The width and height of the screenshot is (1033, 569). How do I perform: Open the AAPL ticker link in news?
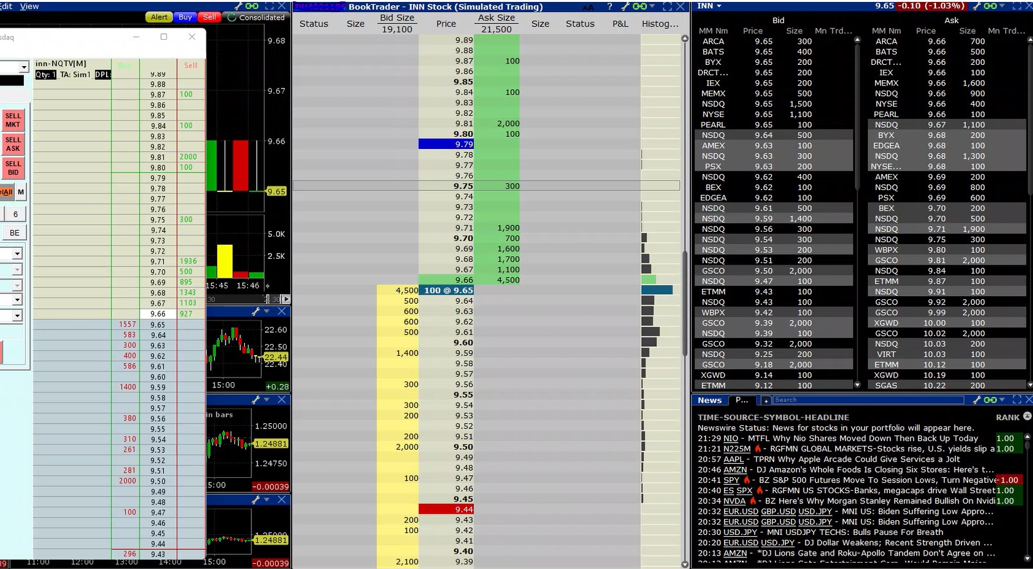pyautogui.click(x=734, y=459)
